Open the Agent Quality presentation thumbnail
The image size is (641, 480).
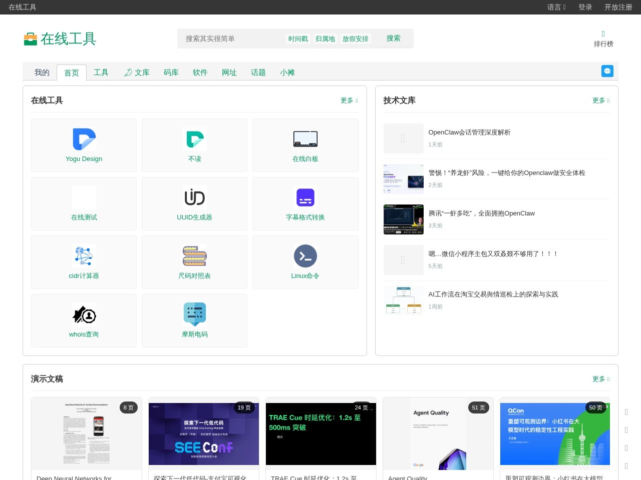(438, 434)
